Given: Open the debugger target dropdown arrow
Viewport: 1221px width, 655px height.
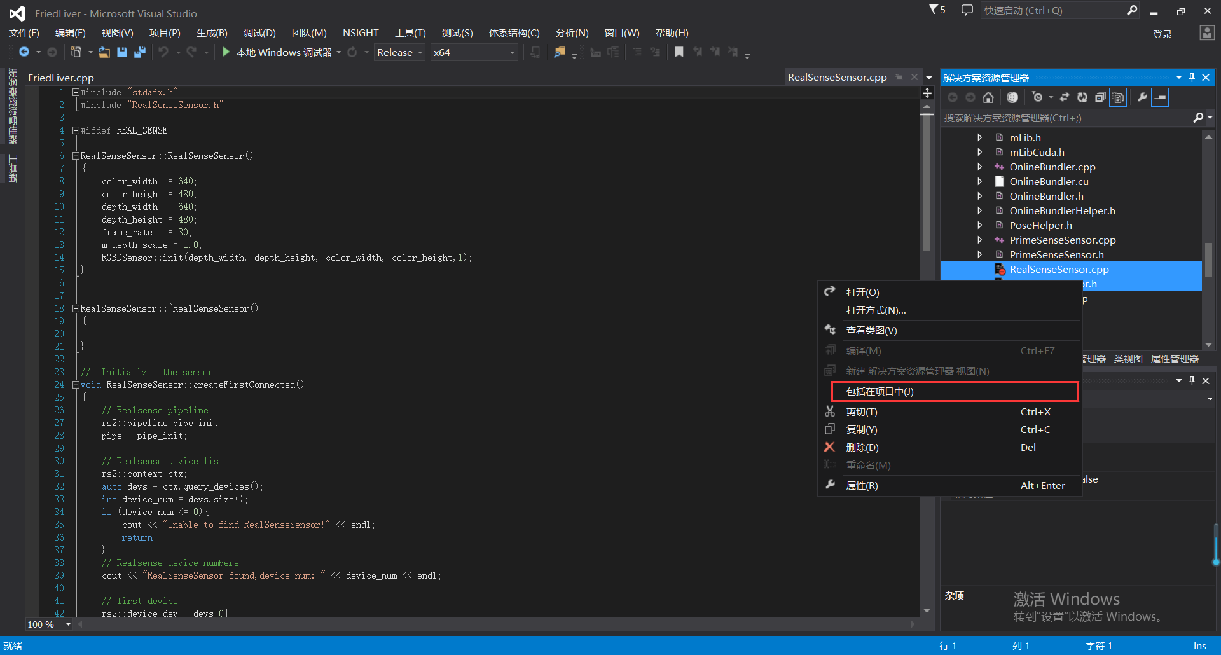Looking at the screenshot, I should pyautogui.click(x=339, y=52).
